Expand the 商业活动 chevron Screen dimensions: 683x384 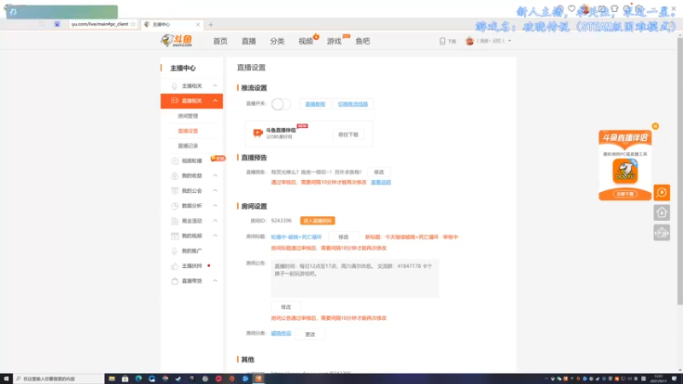(x=215, y=221)
